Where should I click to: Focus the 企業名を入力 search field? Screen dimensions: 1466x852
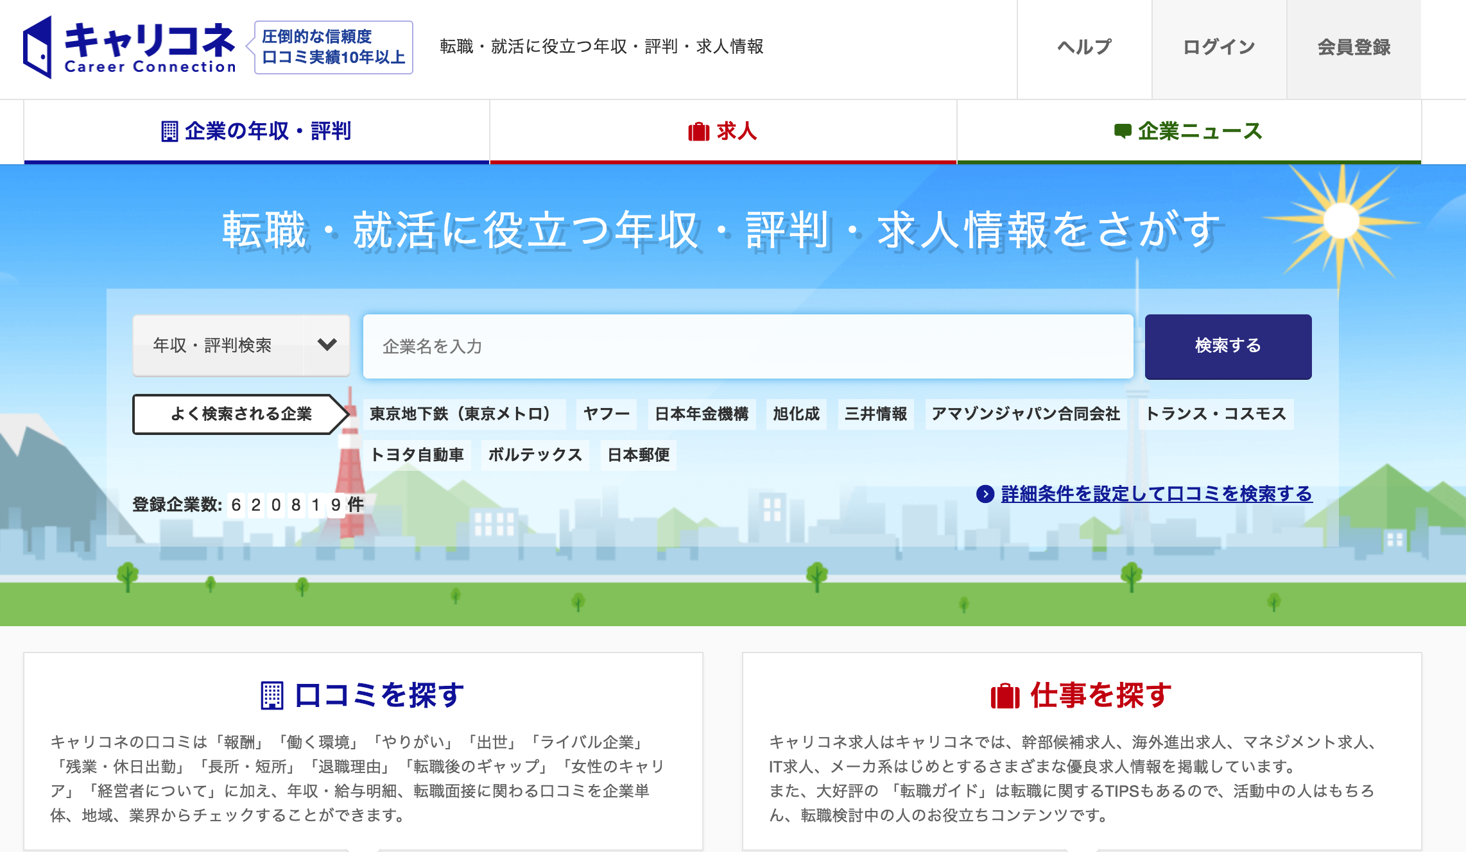748,346
